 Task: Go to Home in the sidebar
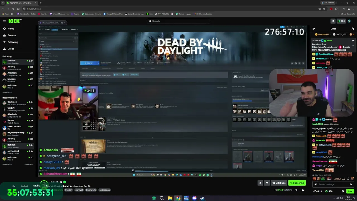(11, 29)
